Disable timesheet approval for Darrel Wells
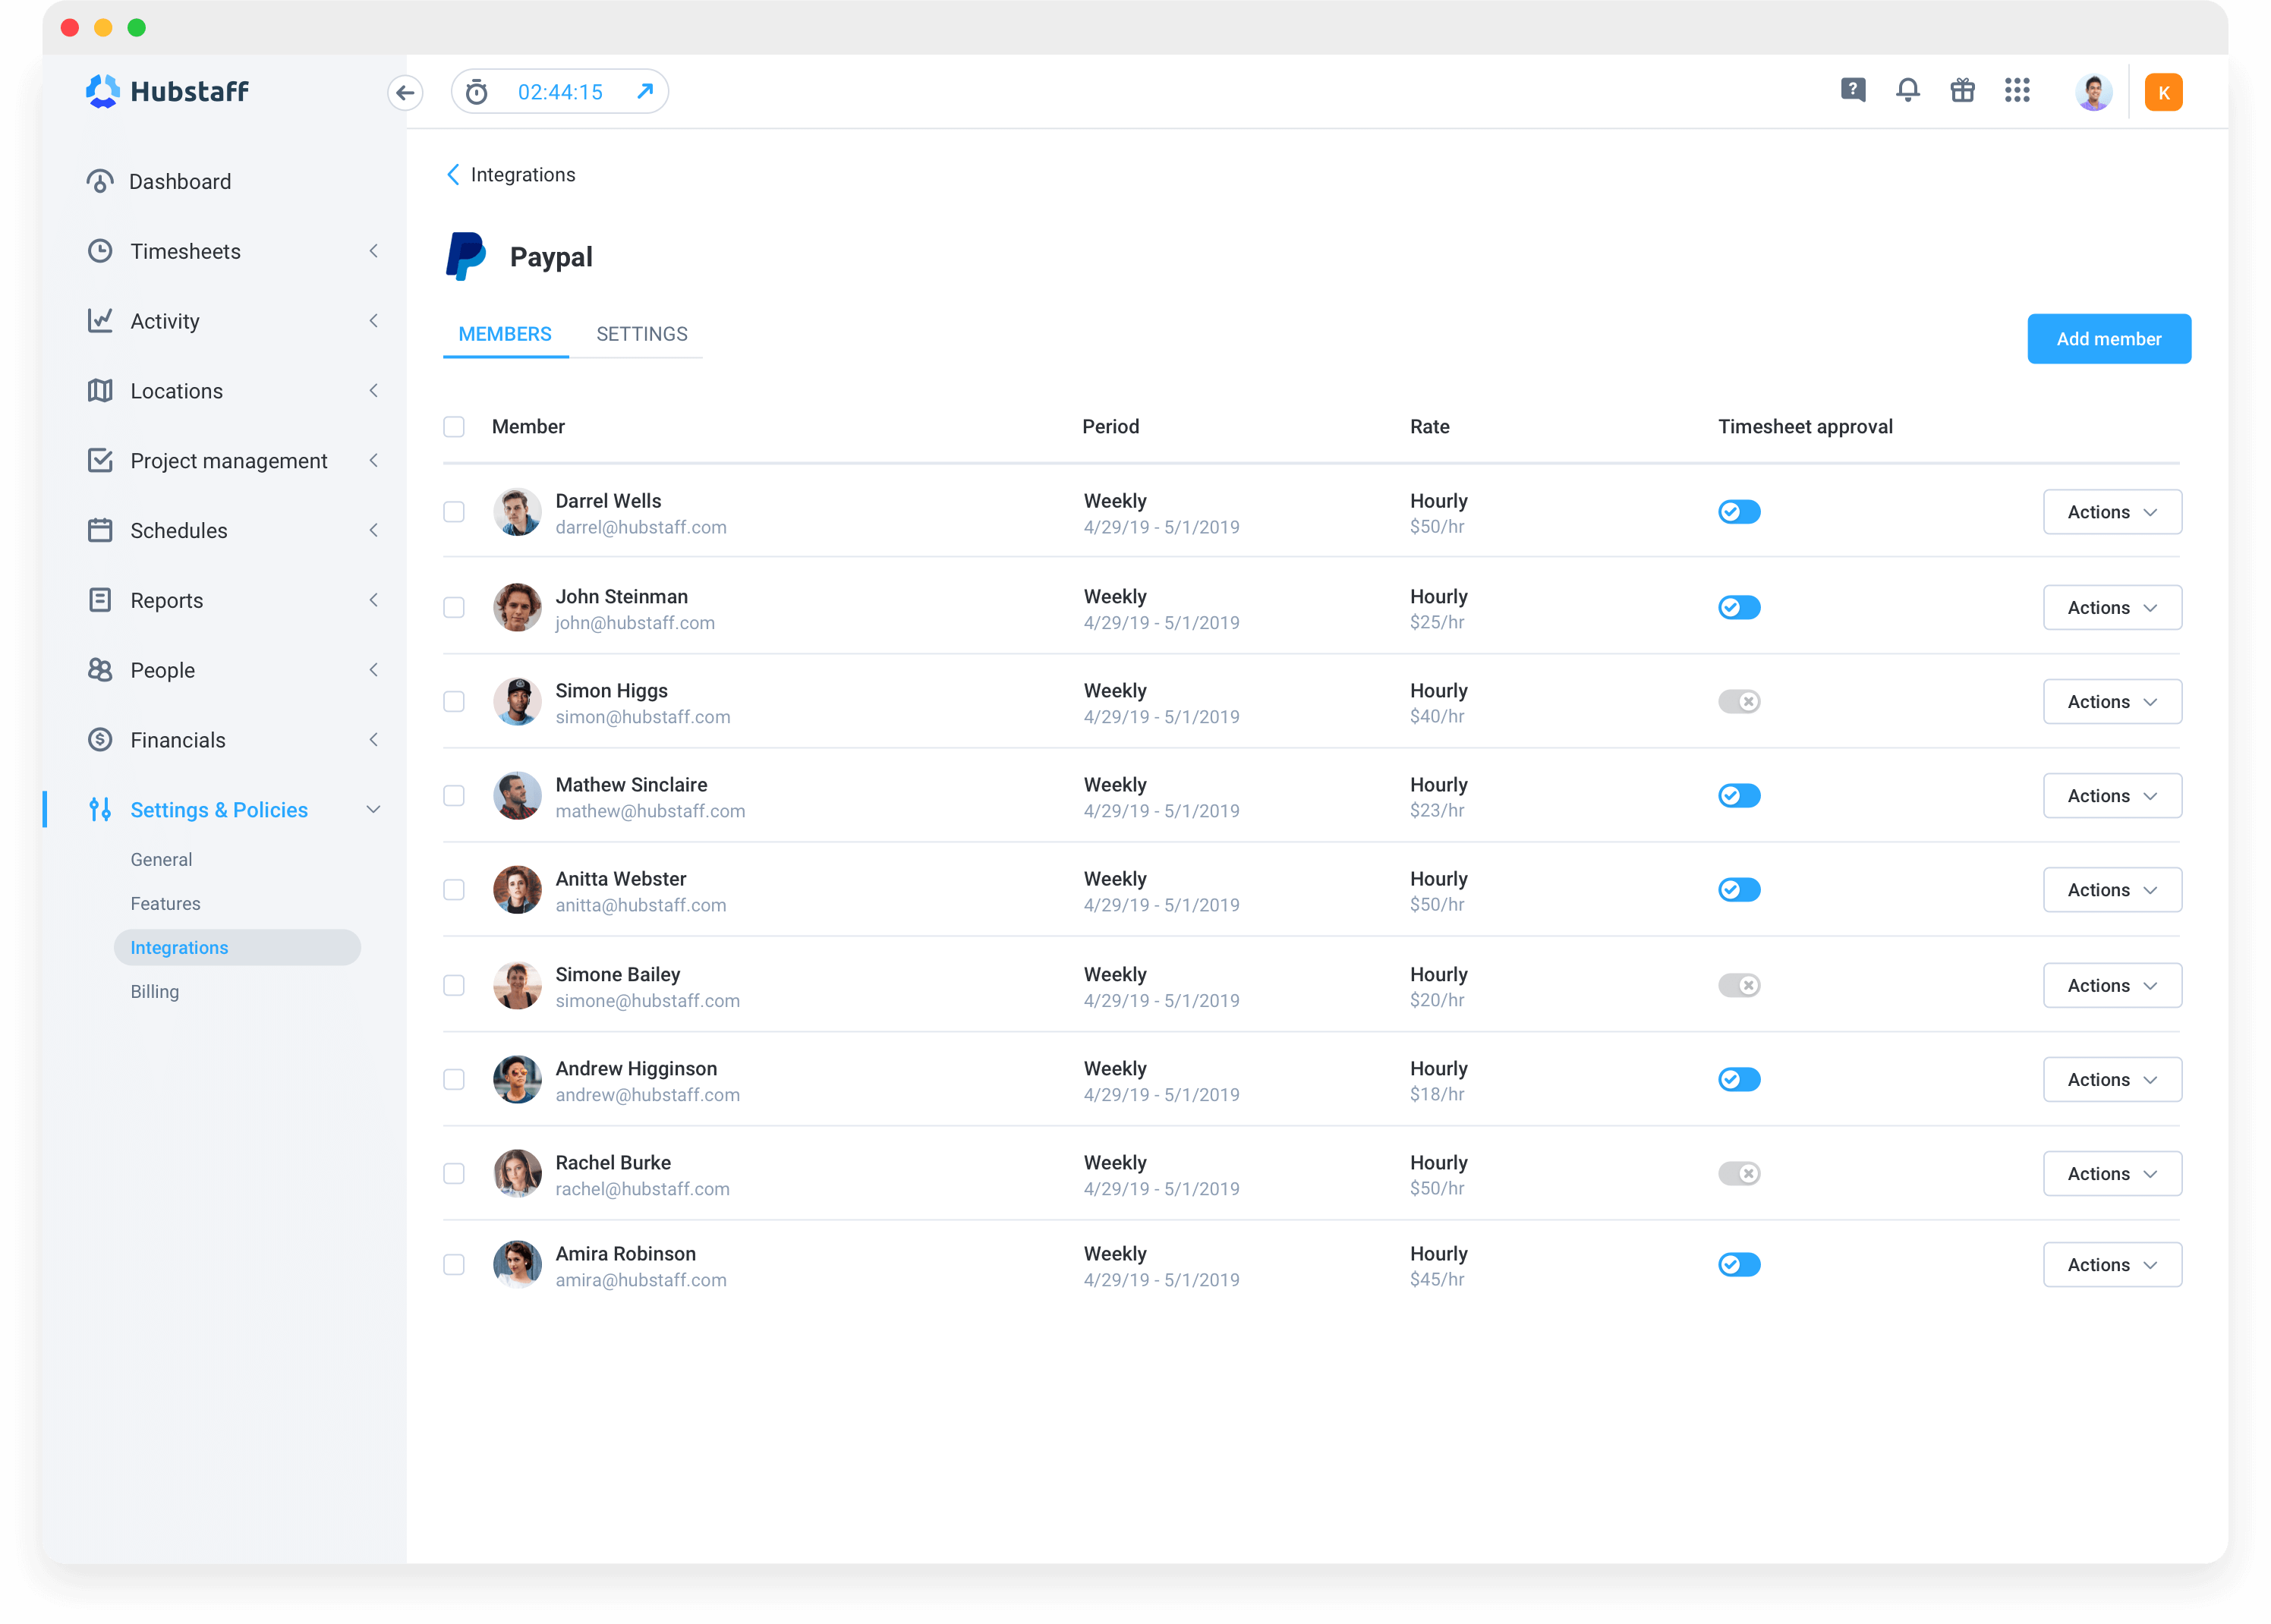 pyautogui.click(x=1739, y=511)
